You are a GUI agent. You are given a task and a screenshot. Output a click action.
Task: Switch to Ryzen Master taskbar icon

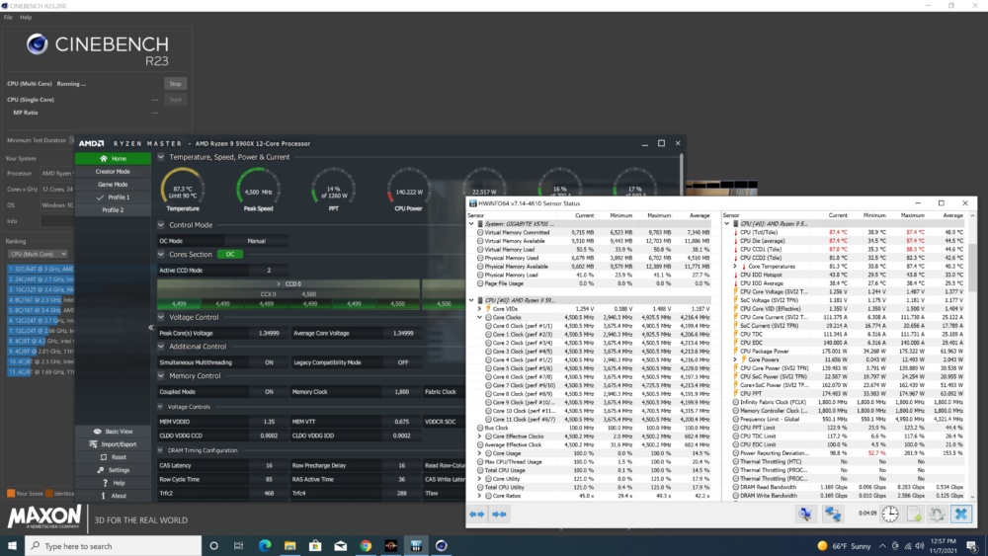tap(390, 545)
